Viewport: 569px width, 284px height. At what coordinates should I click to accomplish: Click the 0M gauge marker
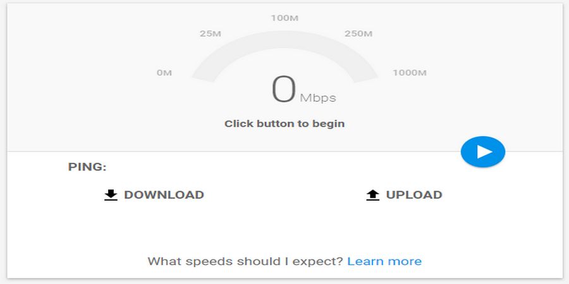click(164, 73)
